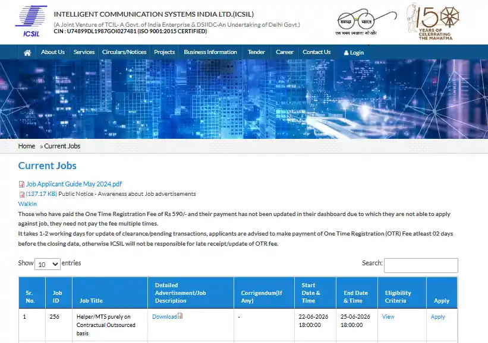Open the Career menu
Image resolution: width=488 pixels, height=343 pixels.
click(x=285, y=52)
